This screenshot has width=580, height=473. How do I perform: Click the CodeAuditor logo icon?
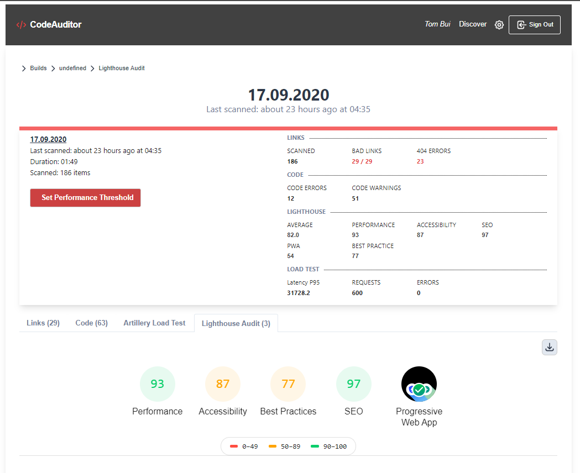(x=21, y=24)
